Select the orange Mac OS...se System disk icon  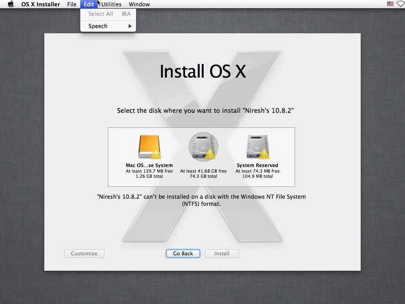click(149, 146)
